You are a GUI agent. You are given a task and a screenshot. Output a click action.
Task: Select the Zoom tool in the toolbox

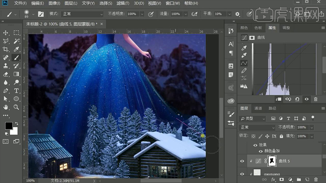tap(16, 107)
